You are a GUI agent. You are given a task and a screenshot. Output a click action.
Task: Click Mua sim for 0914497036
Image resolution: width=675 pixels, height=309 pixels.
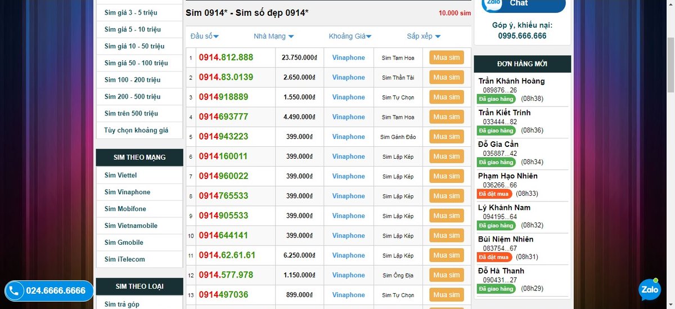click(447, 295)
